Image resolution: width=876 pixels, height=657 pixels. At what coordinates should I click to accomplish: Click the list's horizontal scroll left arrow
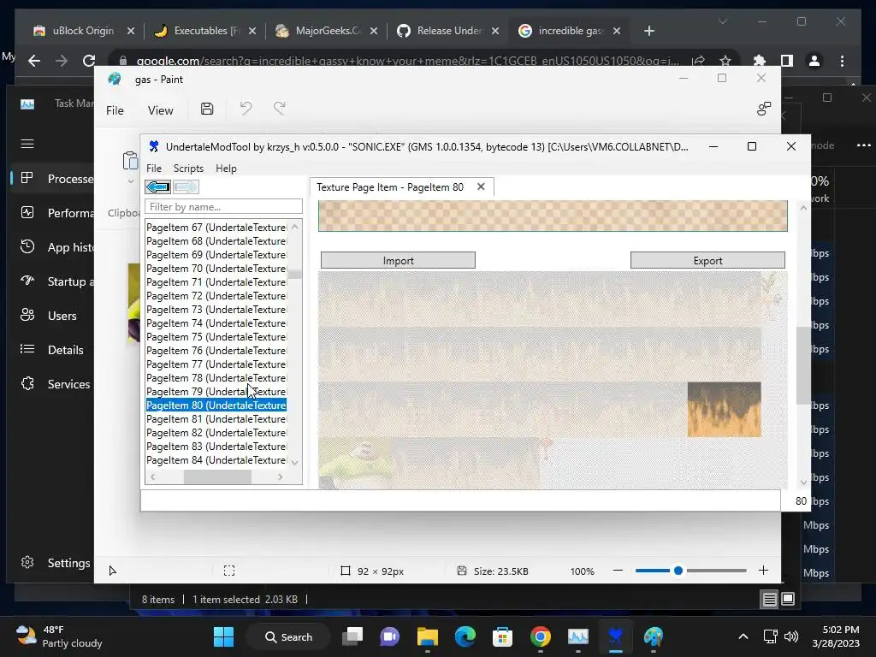click(152, 476)
